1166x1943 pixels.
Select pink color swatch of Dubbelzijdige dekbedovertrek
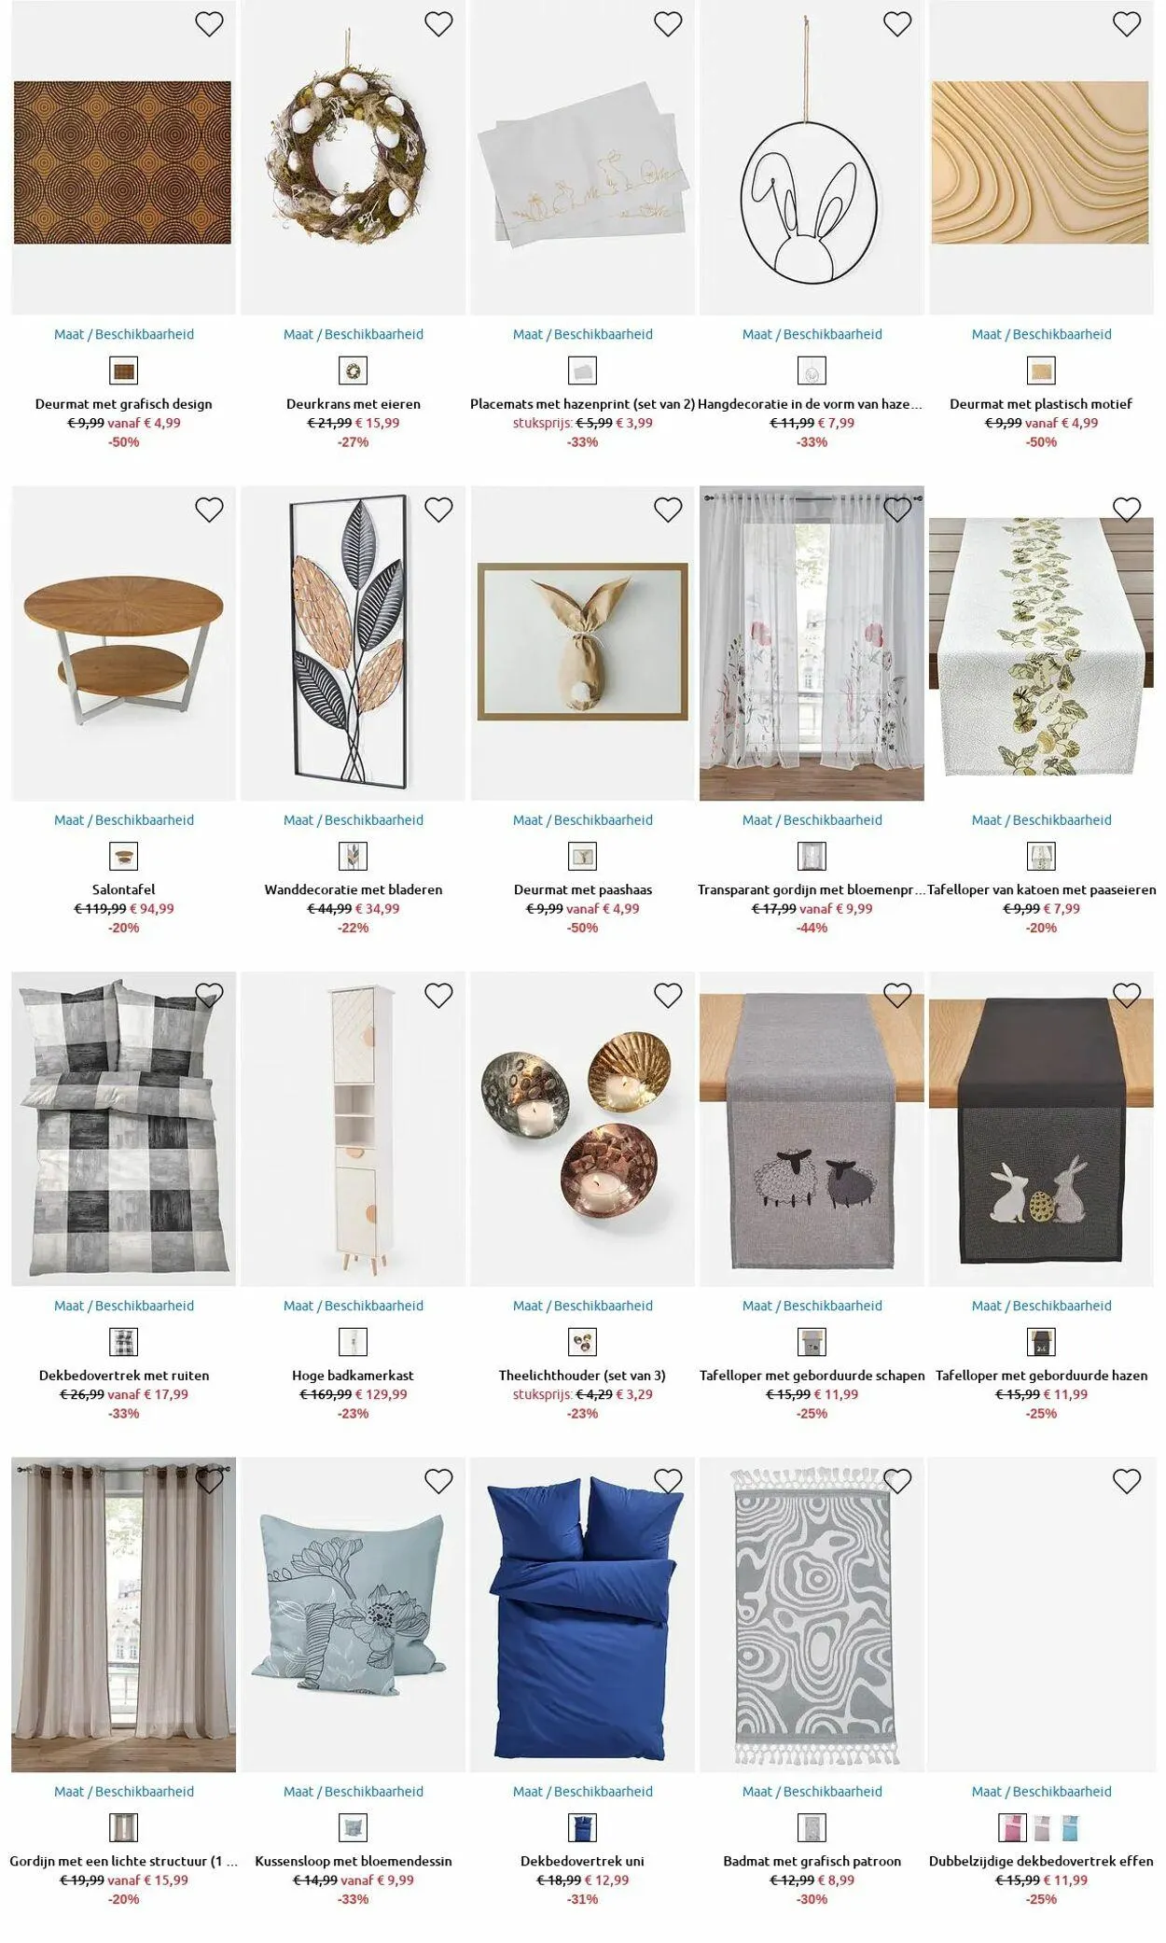click(x=1012, y=1827)
